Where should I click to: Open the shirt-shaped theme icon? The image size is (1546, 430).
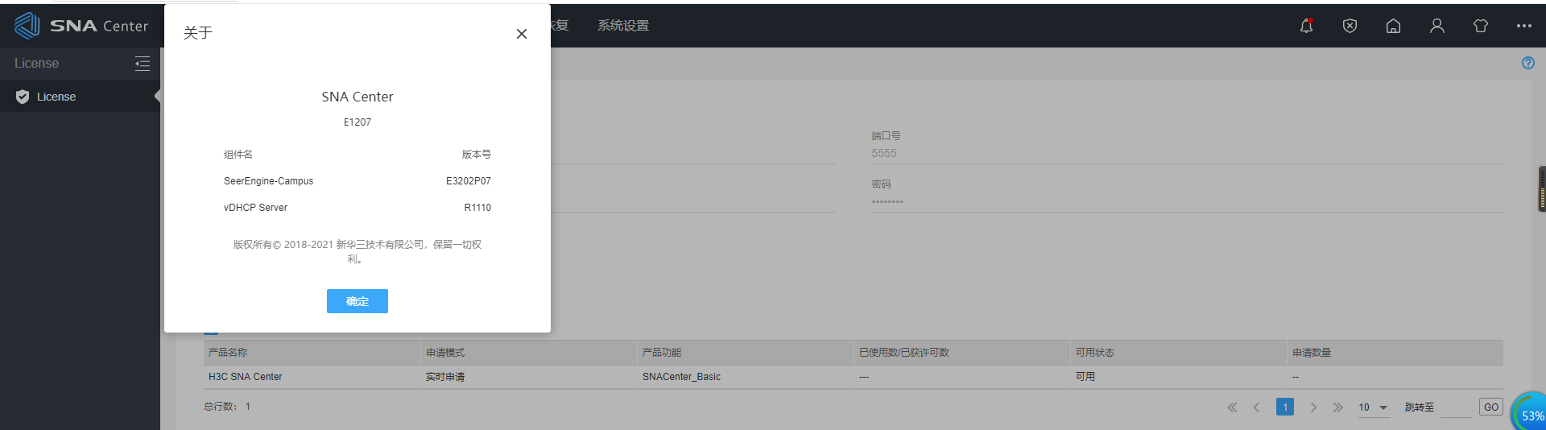[1480, 26]
